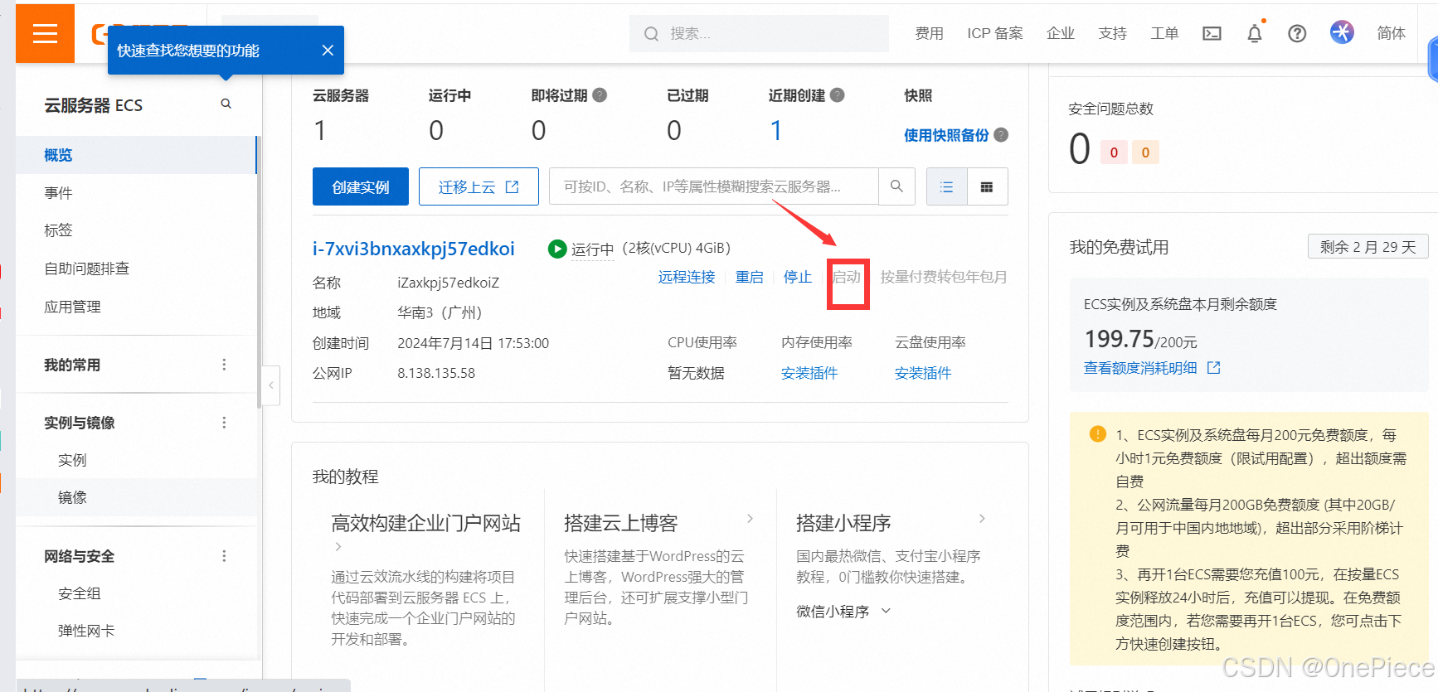Click help icon beside 使用快照备份
Image resolution: width=1438 pixels, height=692 pixels.
1001,135
